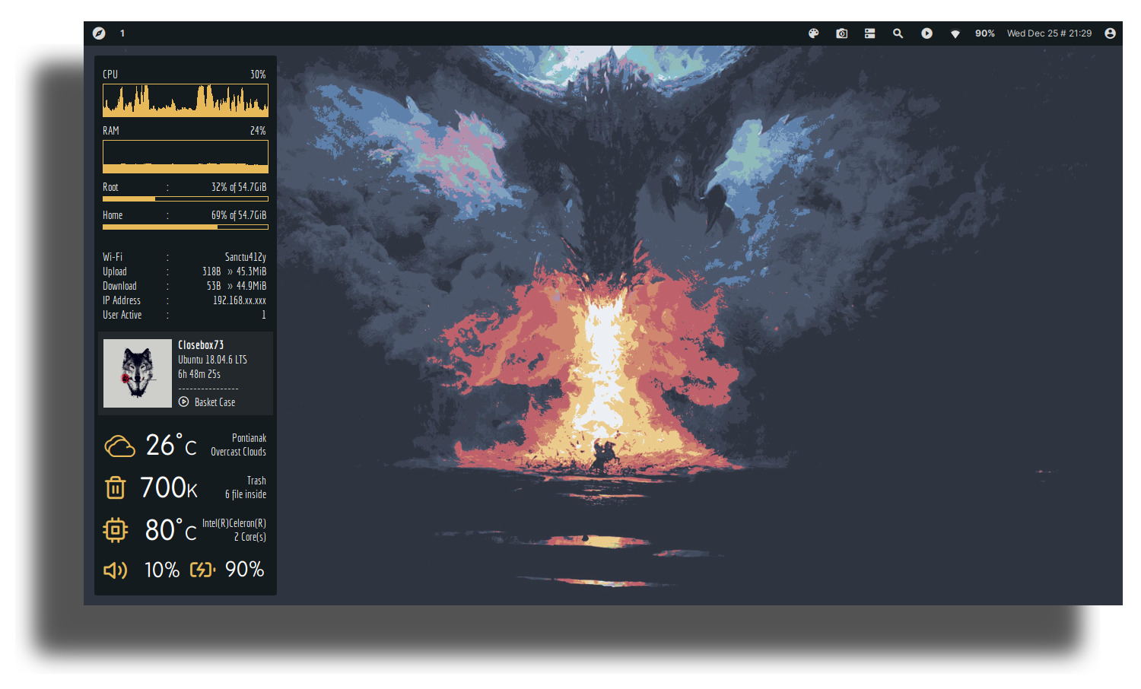Launch the screenshot camera icon
The width and height of the screenshot is (1141, 689).
[842, 33]
